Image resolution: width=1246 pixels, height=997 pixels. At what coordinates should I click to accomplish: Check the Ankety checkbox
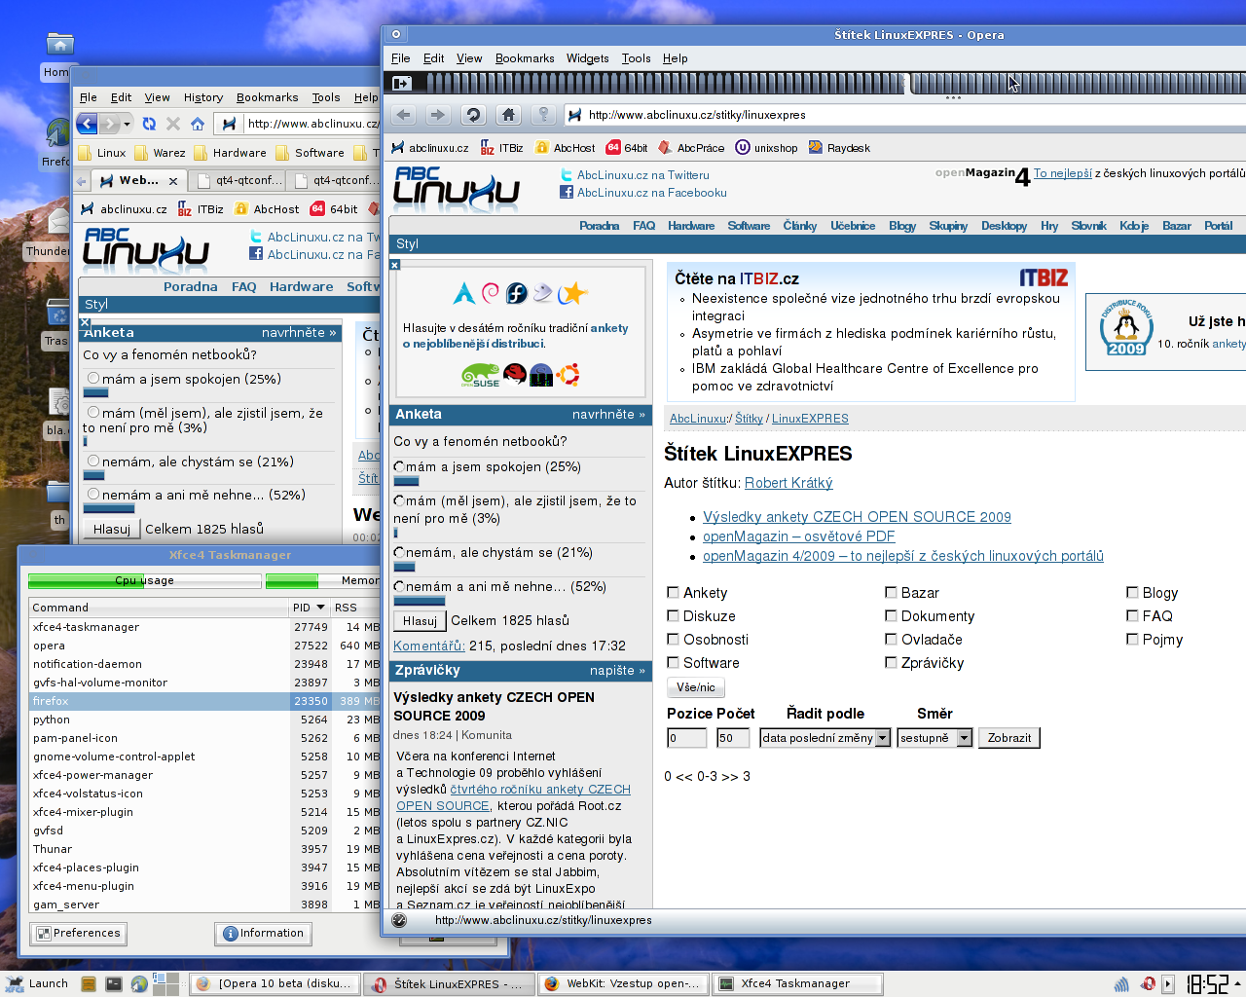click(x=673, y=592)
